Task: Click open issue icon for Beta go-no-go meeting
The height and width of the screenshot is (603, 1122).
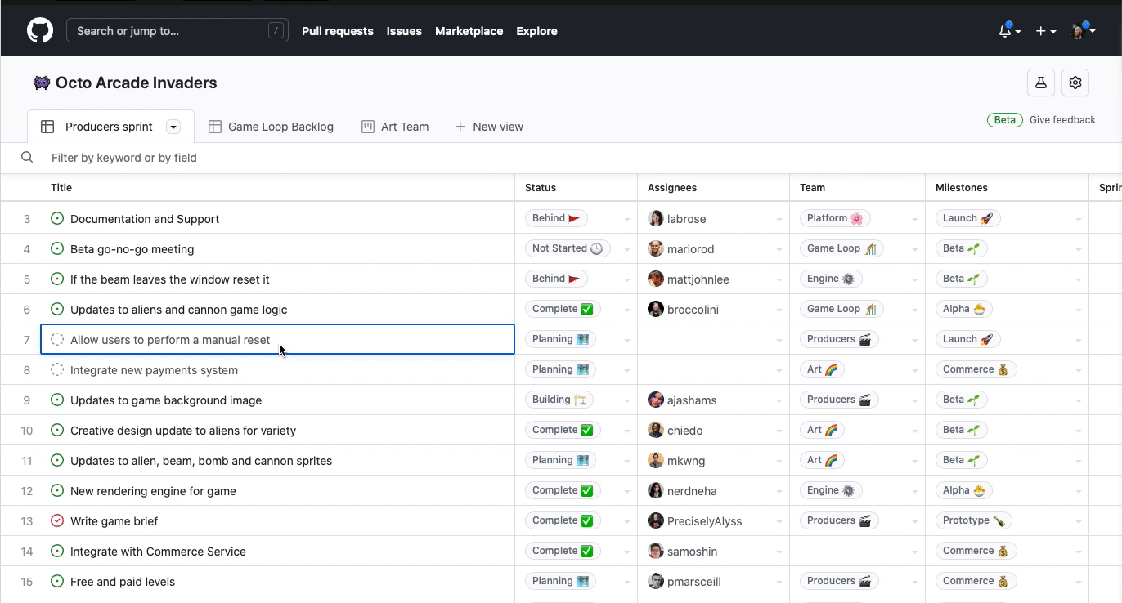Action: (x=57, y=249)
